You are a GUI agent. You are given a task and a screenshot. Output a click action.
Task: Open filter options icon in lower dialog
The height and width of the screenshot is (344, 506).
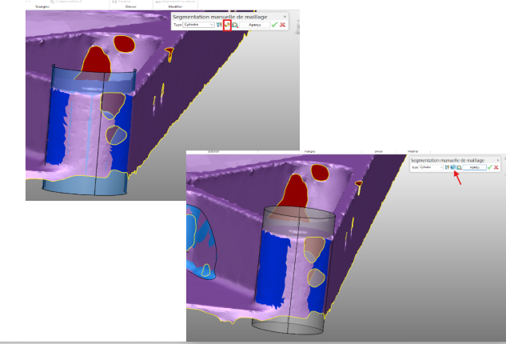447,168
